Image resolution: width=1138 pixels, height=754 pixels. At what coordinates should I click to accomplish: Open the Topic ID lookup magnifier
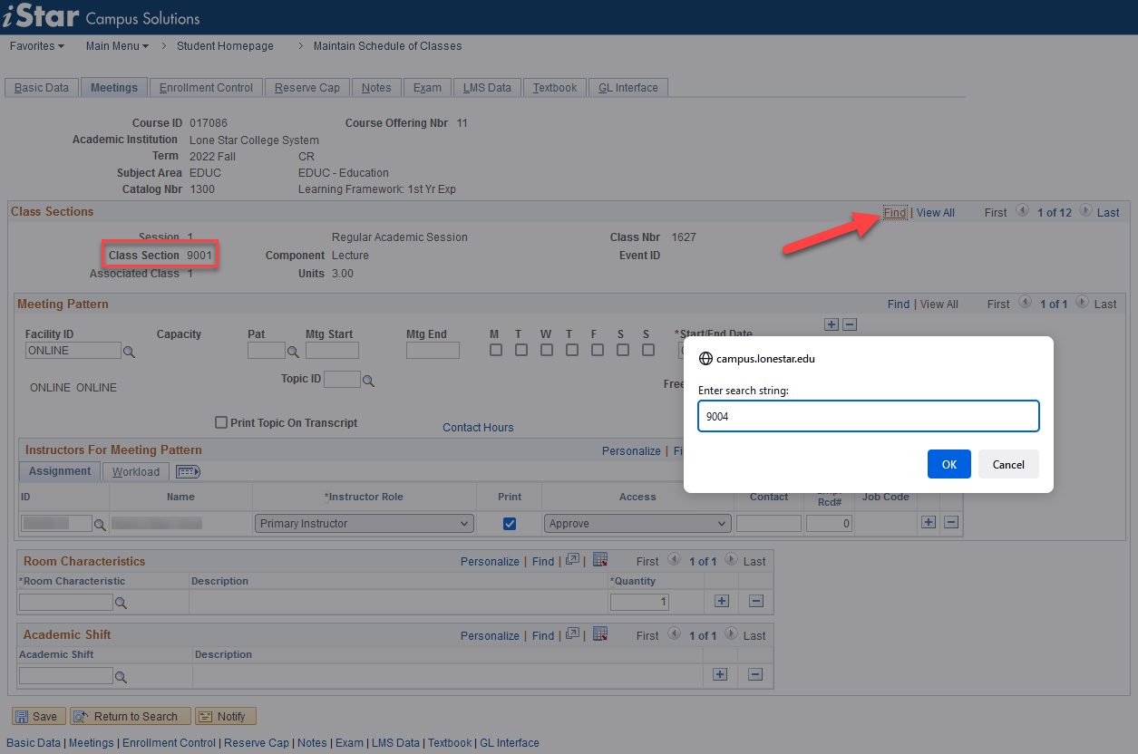point(368,382)
